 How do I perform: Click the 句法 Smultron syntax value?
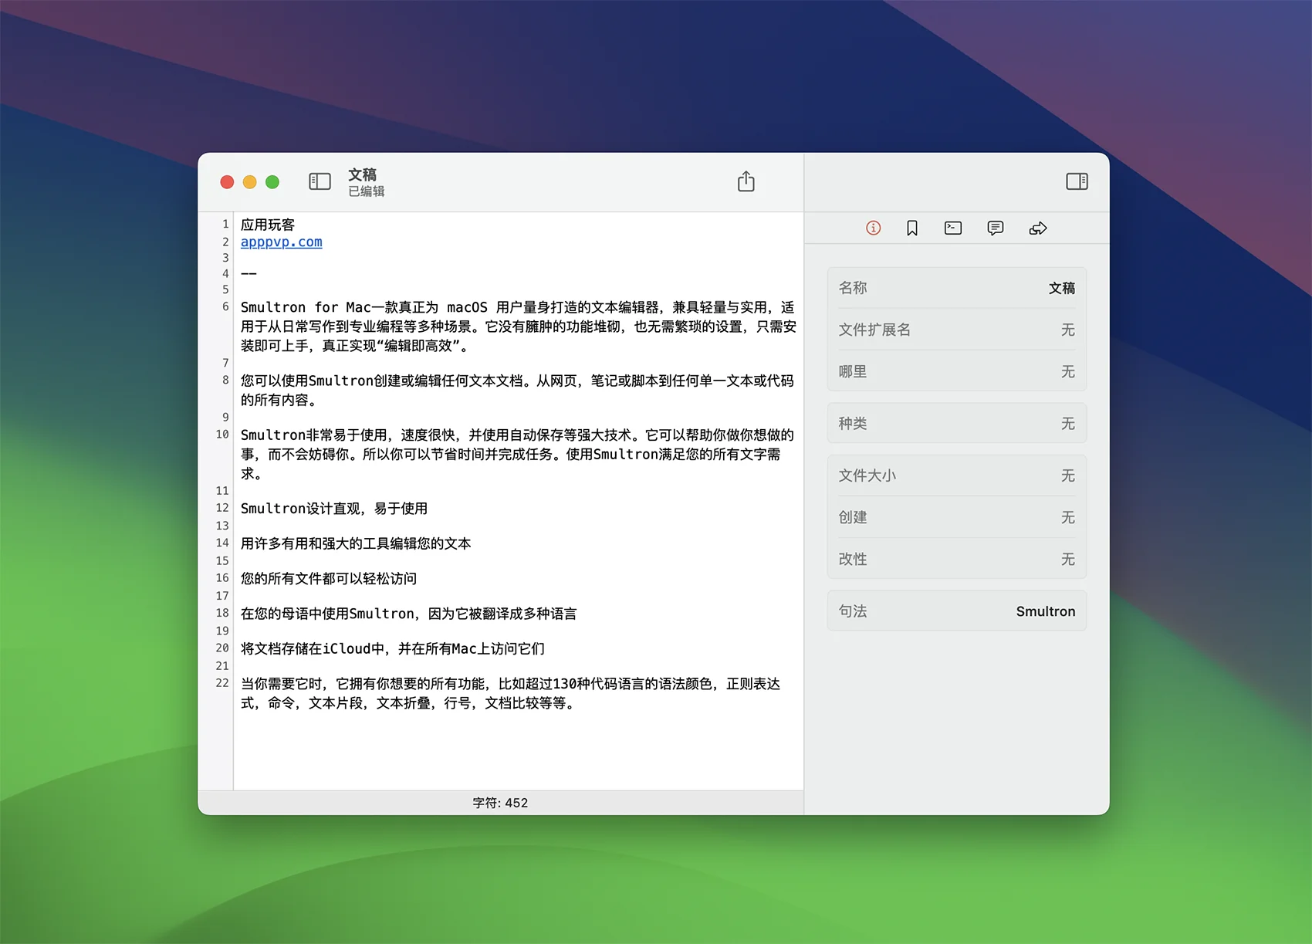tap(1046, 611)
